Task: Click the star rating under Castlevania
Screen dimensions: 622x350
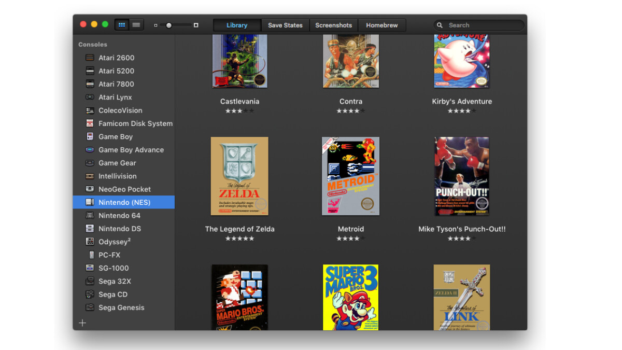Action: coord(239,111)
